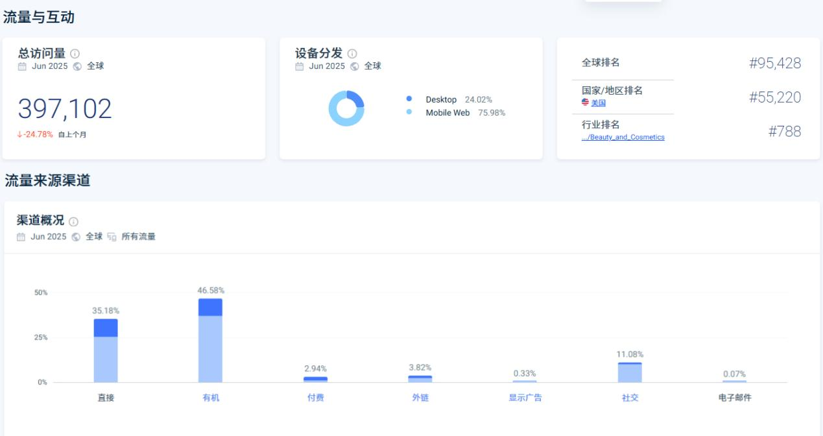
Task: Click the 35.18% 直接 traffic bar
Action: pos(106,350)
